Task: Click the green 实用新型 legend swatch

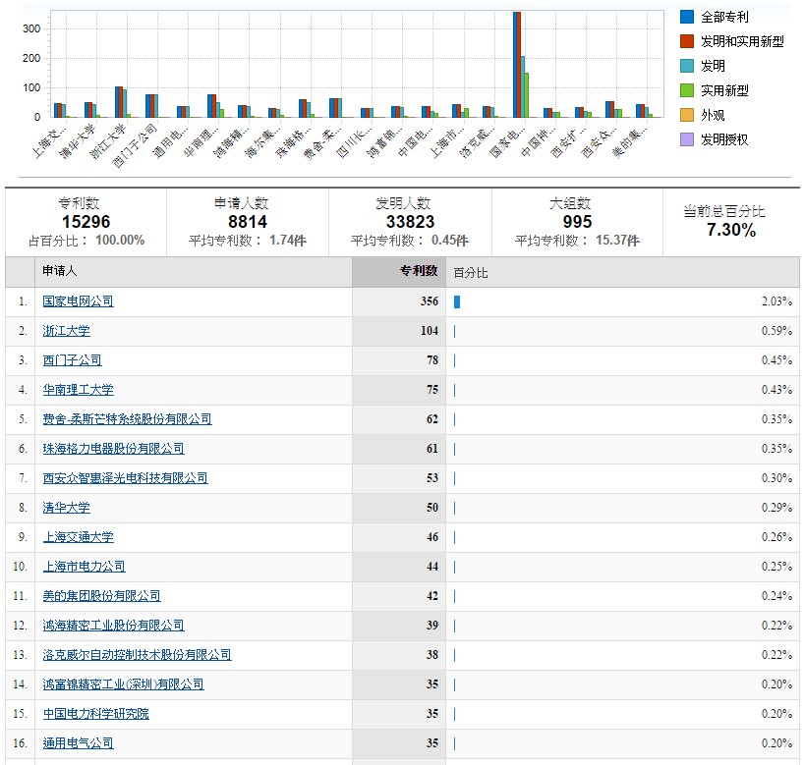Action: coord(687,90)
